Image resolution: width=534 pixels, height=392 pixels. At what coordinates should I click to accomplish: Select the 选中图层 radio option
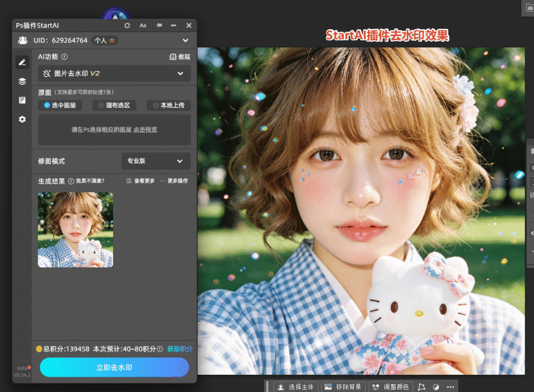[x=60, y=105]
